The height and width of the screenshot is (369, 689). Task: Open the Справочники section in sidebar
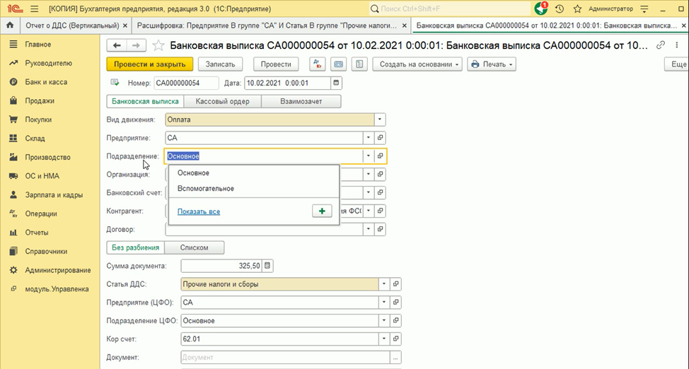46,252
